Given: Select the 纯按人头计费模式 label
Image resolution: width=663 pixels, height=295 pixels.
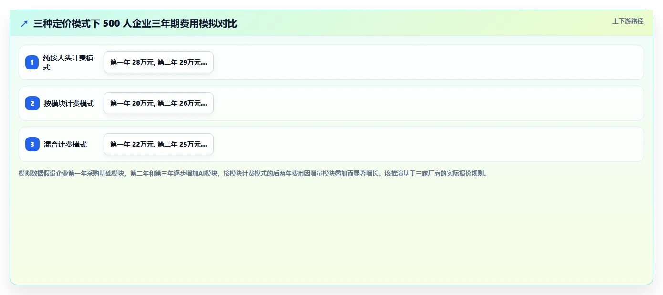Looking at the screenshot, I should coord(68,62).
